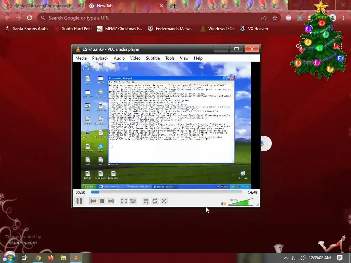Open the Playback menu in VLC
This screenshot has height=263, width=351.
[x=100, y=58]
